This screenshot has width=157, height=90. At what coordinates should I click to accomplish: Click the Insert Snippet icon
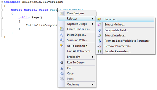coord(61,35)
